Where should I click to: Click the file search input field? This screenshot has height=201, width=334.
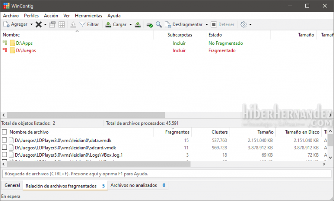[165, 174]
